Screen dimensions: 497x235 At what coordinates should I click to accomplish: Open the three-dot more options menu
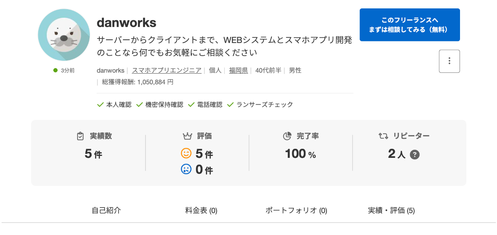(x=449, y=61)
